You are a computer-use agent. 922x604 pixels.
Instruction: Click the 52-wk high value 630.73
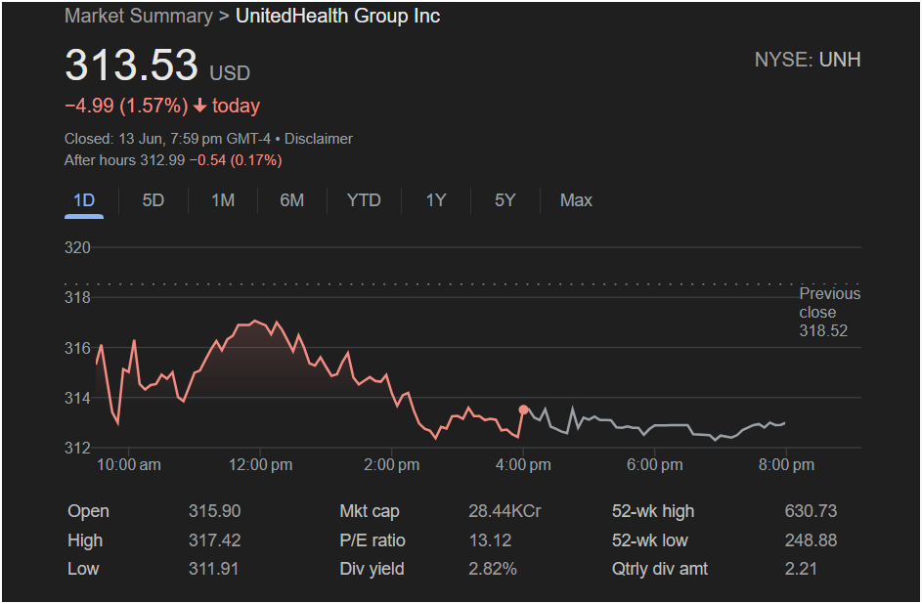click(x=811, y=511)
